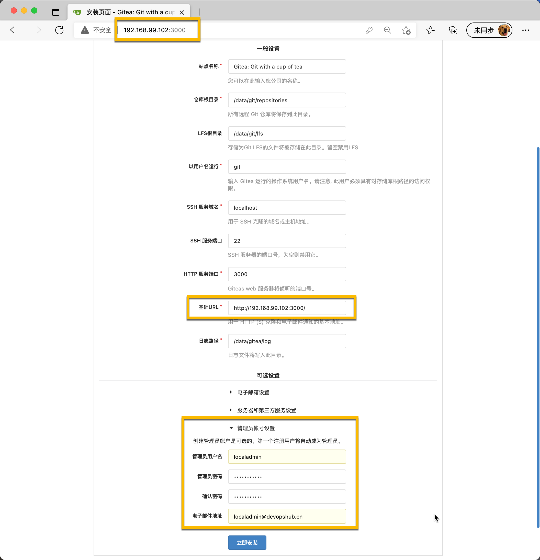Open the vertical tabs panel icon
The width and height of the screenshot is (540, 560).
tap(56, 12)
